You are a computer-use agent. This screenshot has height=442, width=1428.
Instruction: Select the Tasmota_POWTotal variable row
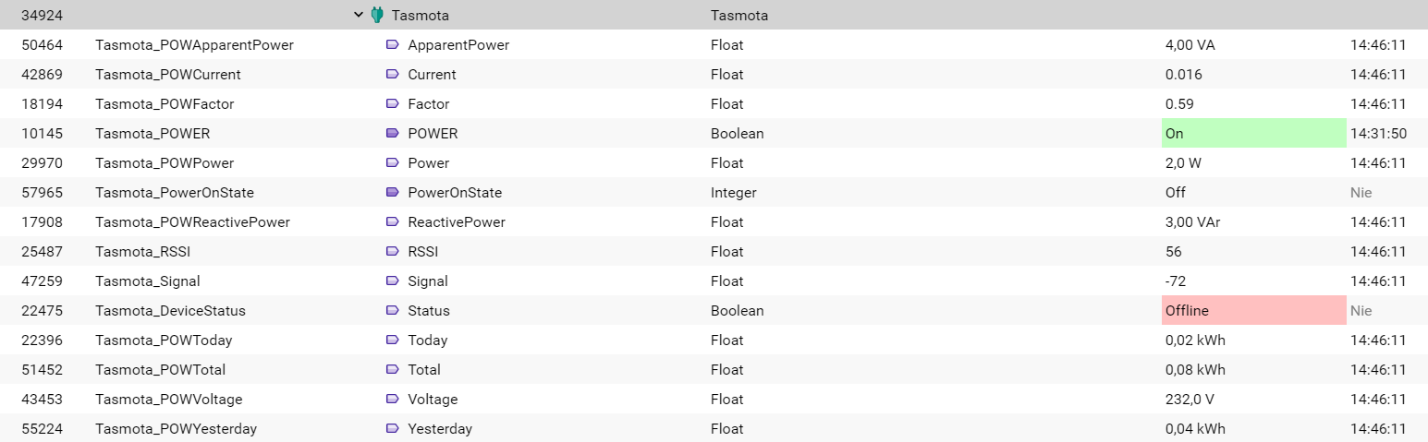pyautogui.click(x=714, y=369)
